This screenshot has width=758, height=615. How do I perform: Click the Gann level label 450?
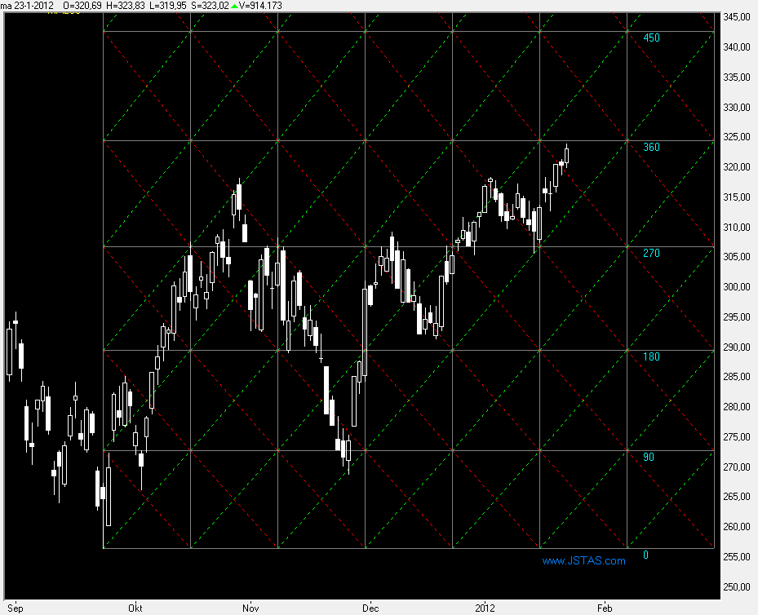[x=651, y=38]
